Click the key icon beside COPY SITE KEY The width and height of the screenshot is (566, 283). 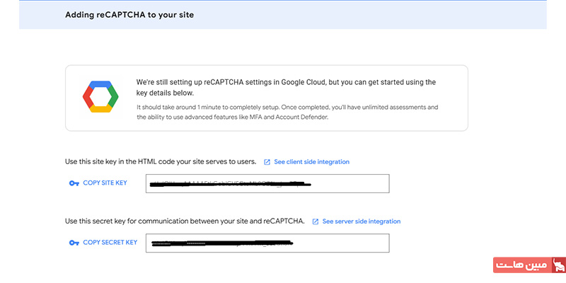(x=74, y=183)
